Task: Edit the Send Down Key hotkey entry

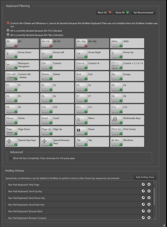Action: pos(143,198)
